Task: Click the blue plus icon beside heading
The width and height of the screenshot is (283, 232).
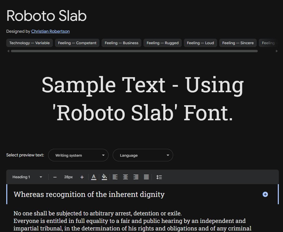Action: coord(265,194)
